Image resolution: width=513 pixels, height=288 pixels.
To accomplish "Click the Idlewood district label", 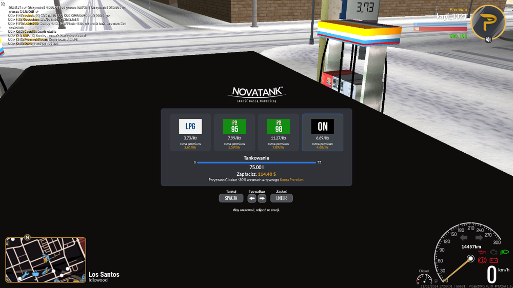I will (98, 280).
